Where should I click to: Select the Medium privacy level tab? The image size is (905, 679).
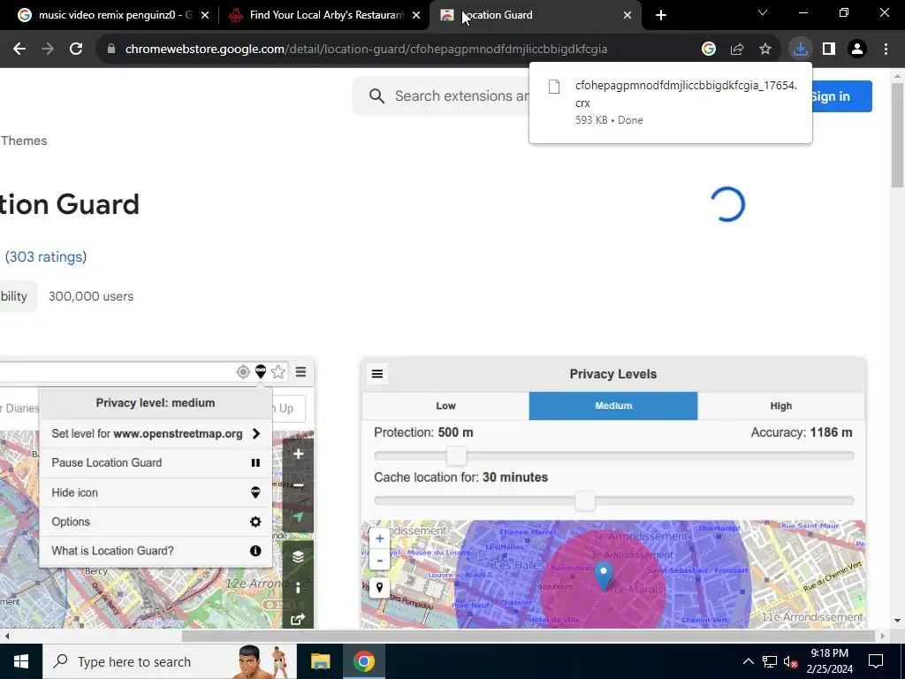(613, 406)
